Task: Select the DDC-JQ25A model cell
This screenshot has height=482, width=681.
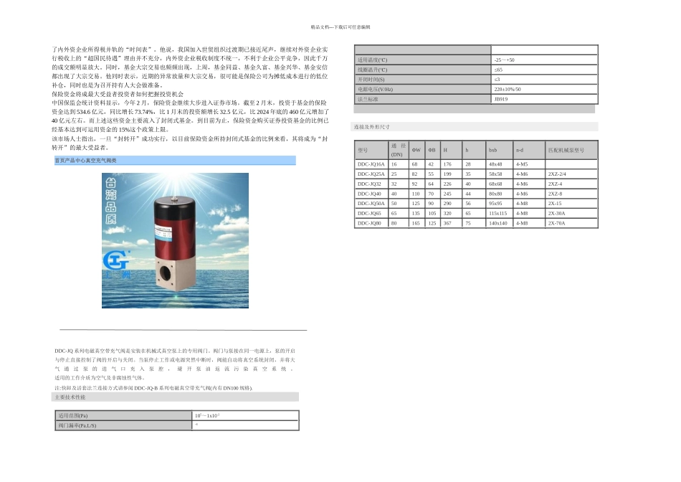Action: (371, 174)
